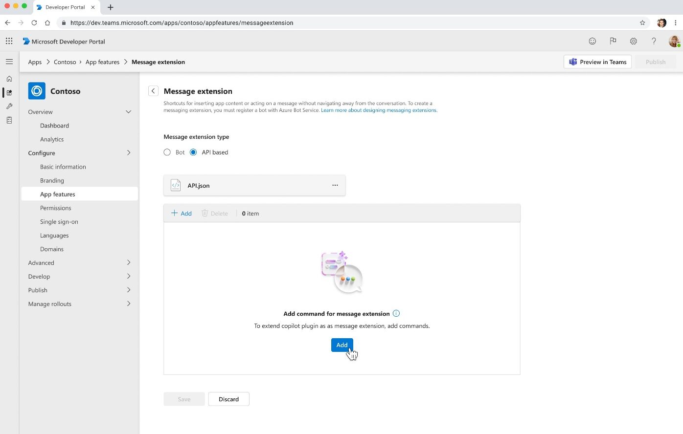The width and height of the screenshot is (683, 434).
Task: Open the Branding page
Action: click(x=52, y=180)
